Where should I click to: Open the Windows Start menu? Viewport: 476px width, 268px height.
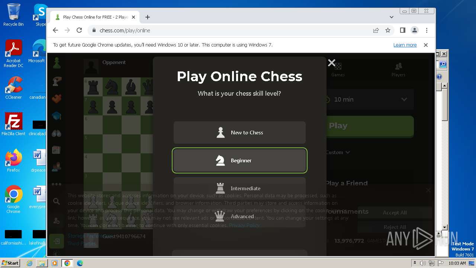pos(10,263)
